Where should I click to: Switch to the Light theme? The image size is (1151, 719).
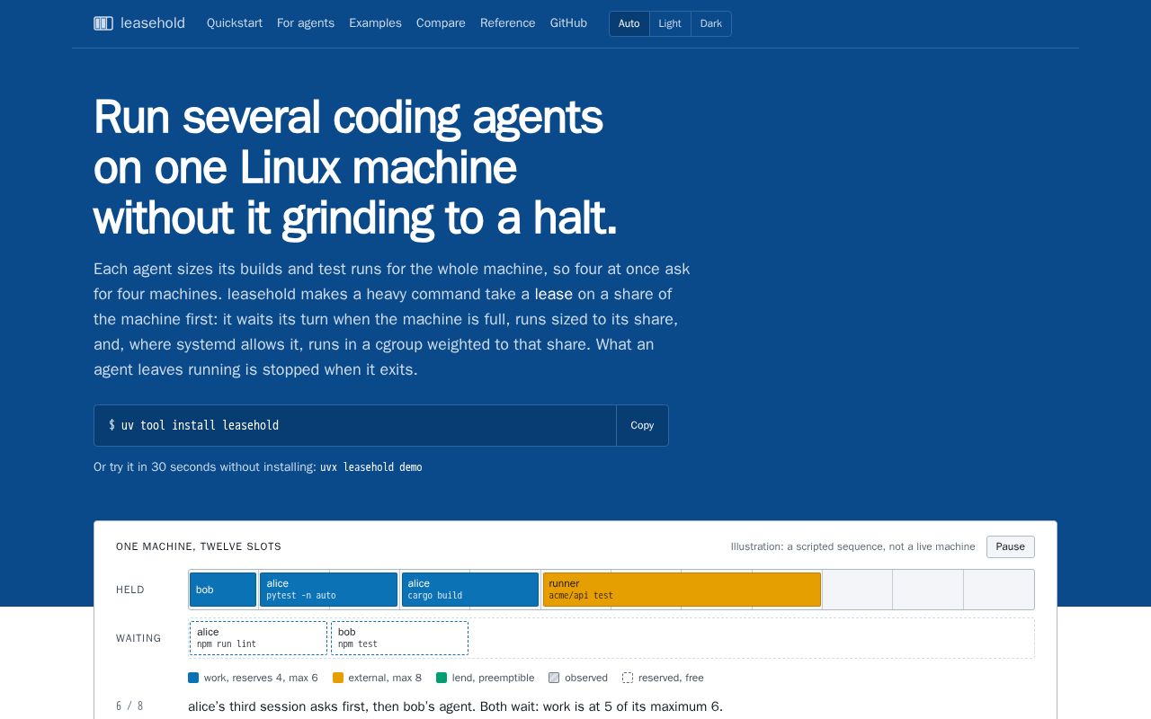670,23
